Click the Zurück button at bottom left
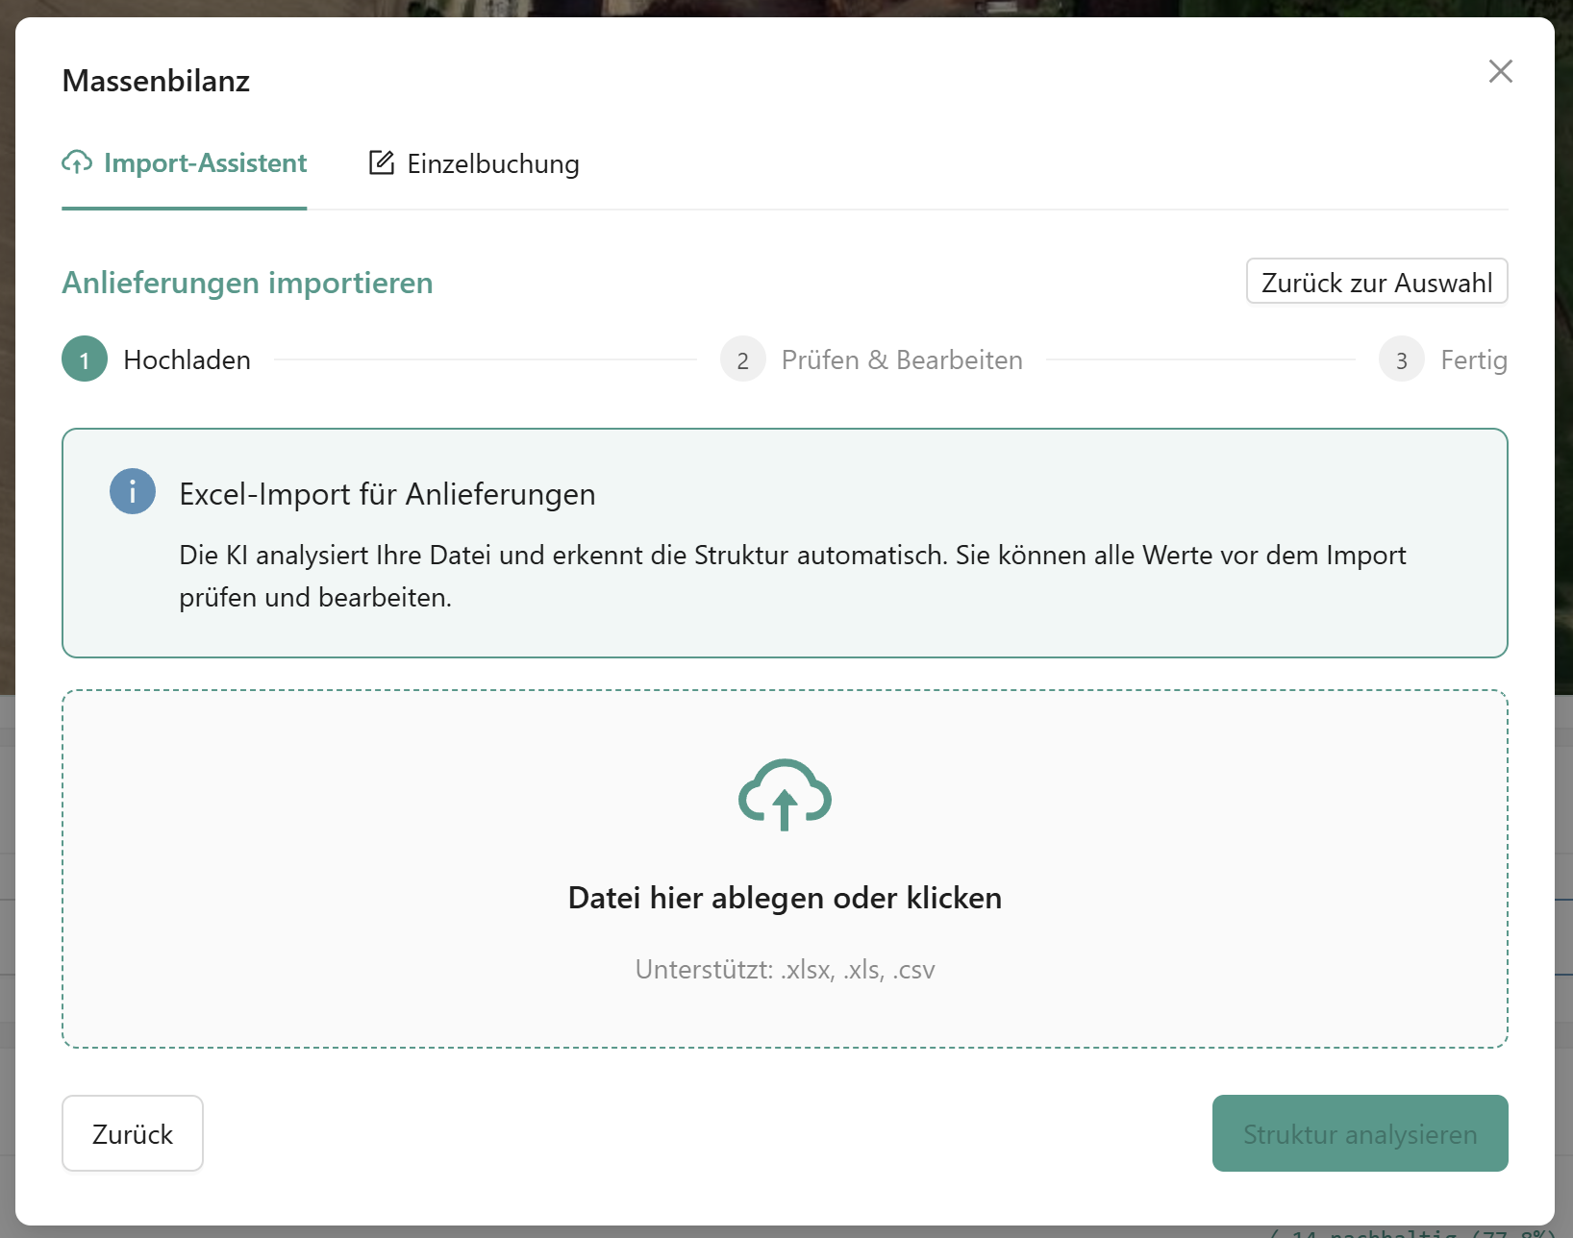Image resolution: width=1573 pixels, height=1238 pixels. 132,1133
